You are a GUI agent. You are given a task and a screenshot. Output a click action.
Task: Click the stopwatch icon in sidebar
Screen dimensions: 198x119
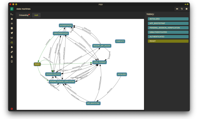pyautogui.click(x=12, y=19)
